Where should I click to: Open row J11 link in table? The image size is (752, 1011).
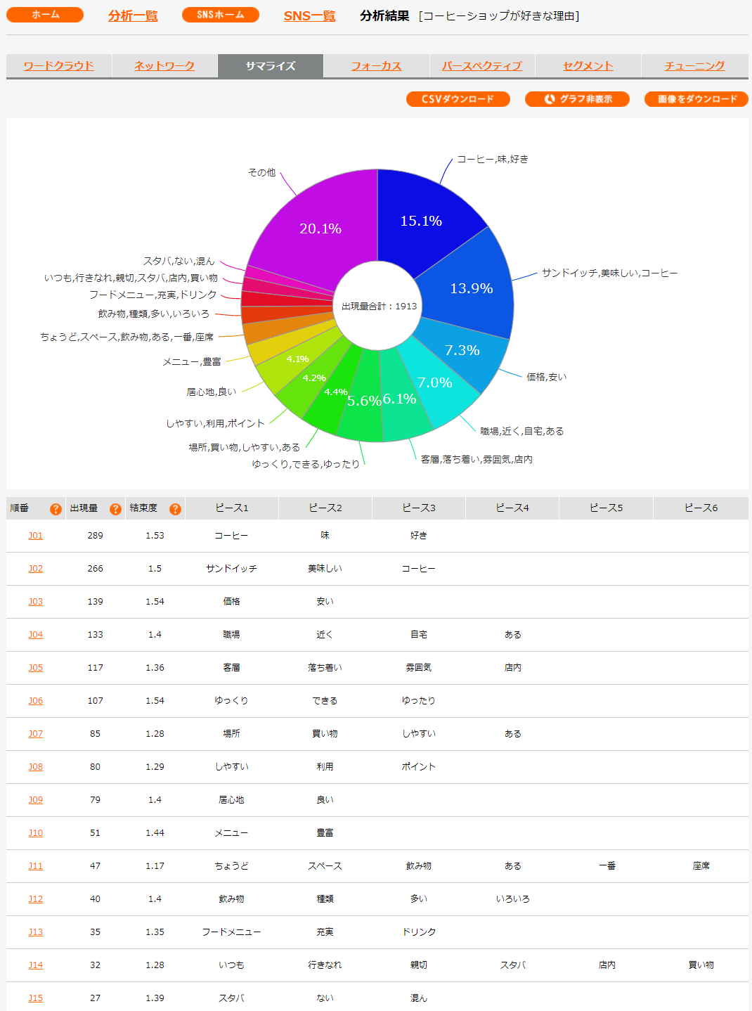coord(36,866)
